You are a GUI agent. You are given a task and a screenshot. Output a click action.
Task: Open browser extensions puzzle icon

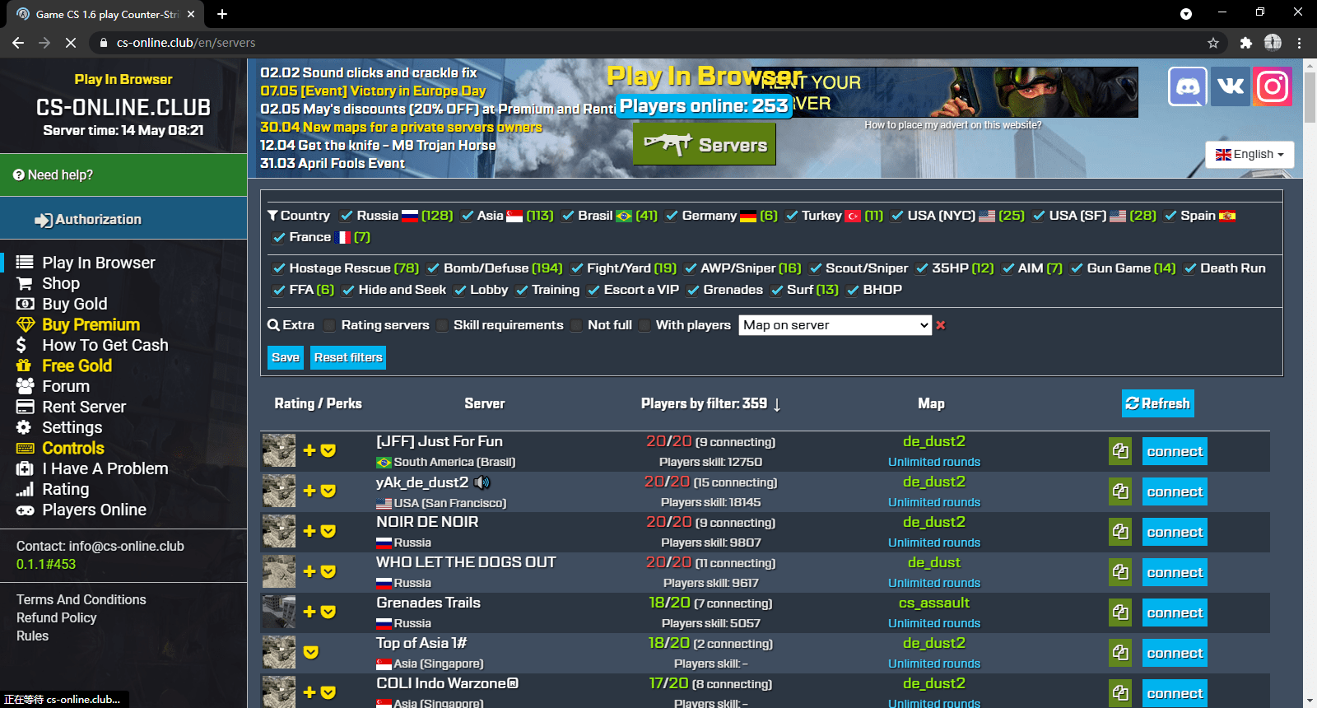coord(1245,43)
